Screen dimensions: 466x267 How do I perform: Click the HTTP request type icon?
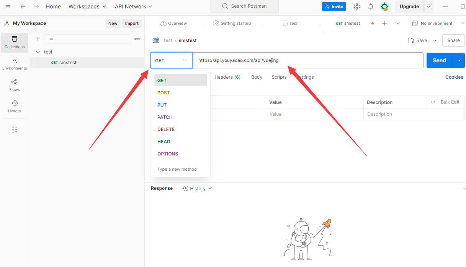click(156, 40)
